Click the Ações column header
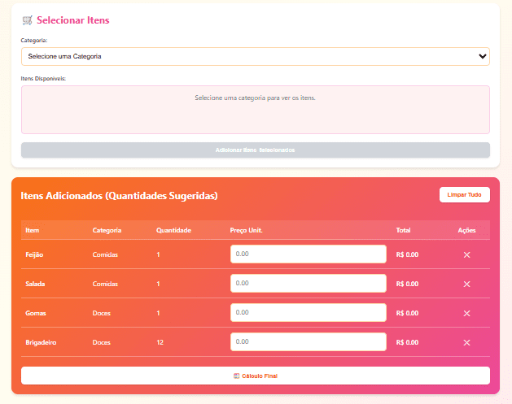512x404 pixels. 466,230
